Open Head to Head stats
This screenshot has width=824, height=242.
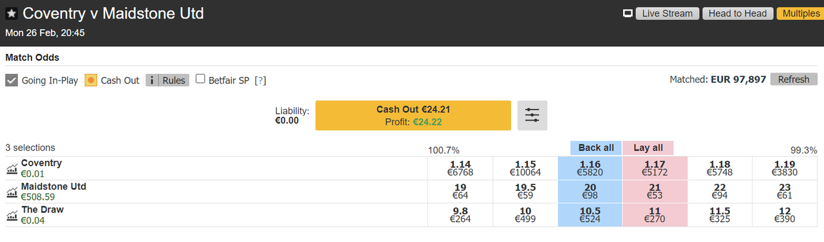click(x=737, y=13)
